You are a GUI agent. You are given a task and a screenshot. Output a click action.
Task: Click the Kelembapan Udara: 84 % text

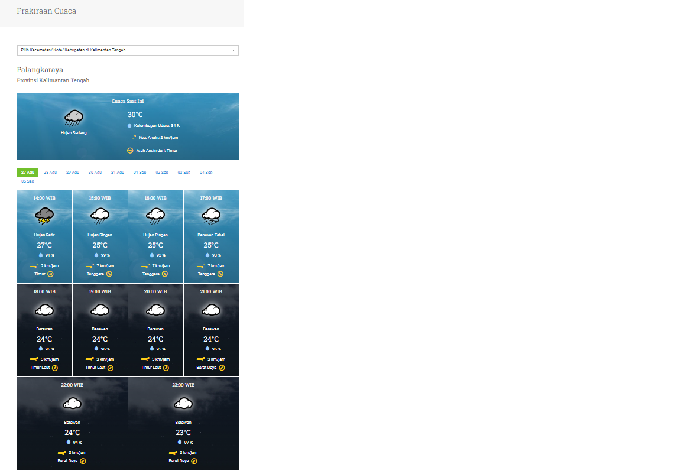click(x=157, y=126)
